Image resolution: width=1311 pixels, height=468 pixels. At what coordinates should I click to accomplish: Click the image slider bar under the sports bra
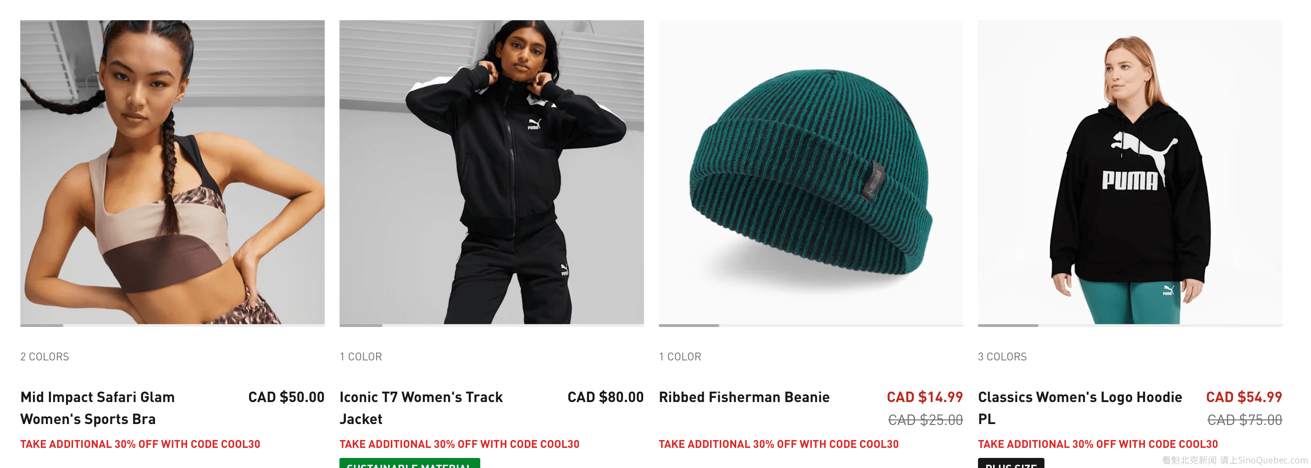(172, 325)
